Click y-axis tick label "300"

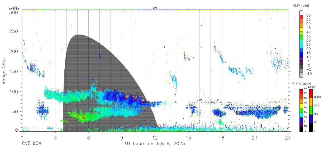(x=14, y=12)
